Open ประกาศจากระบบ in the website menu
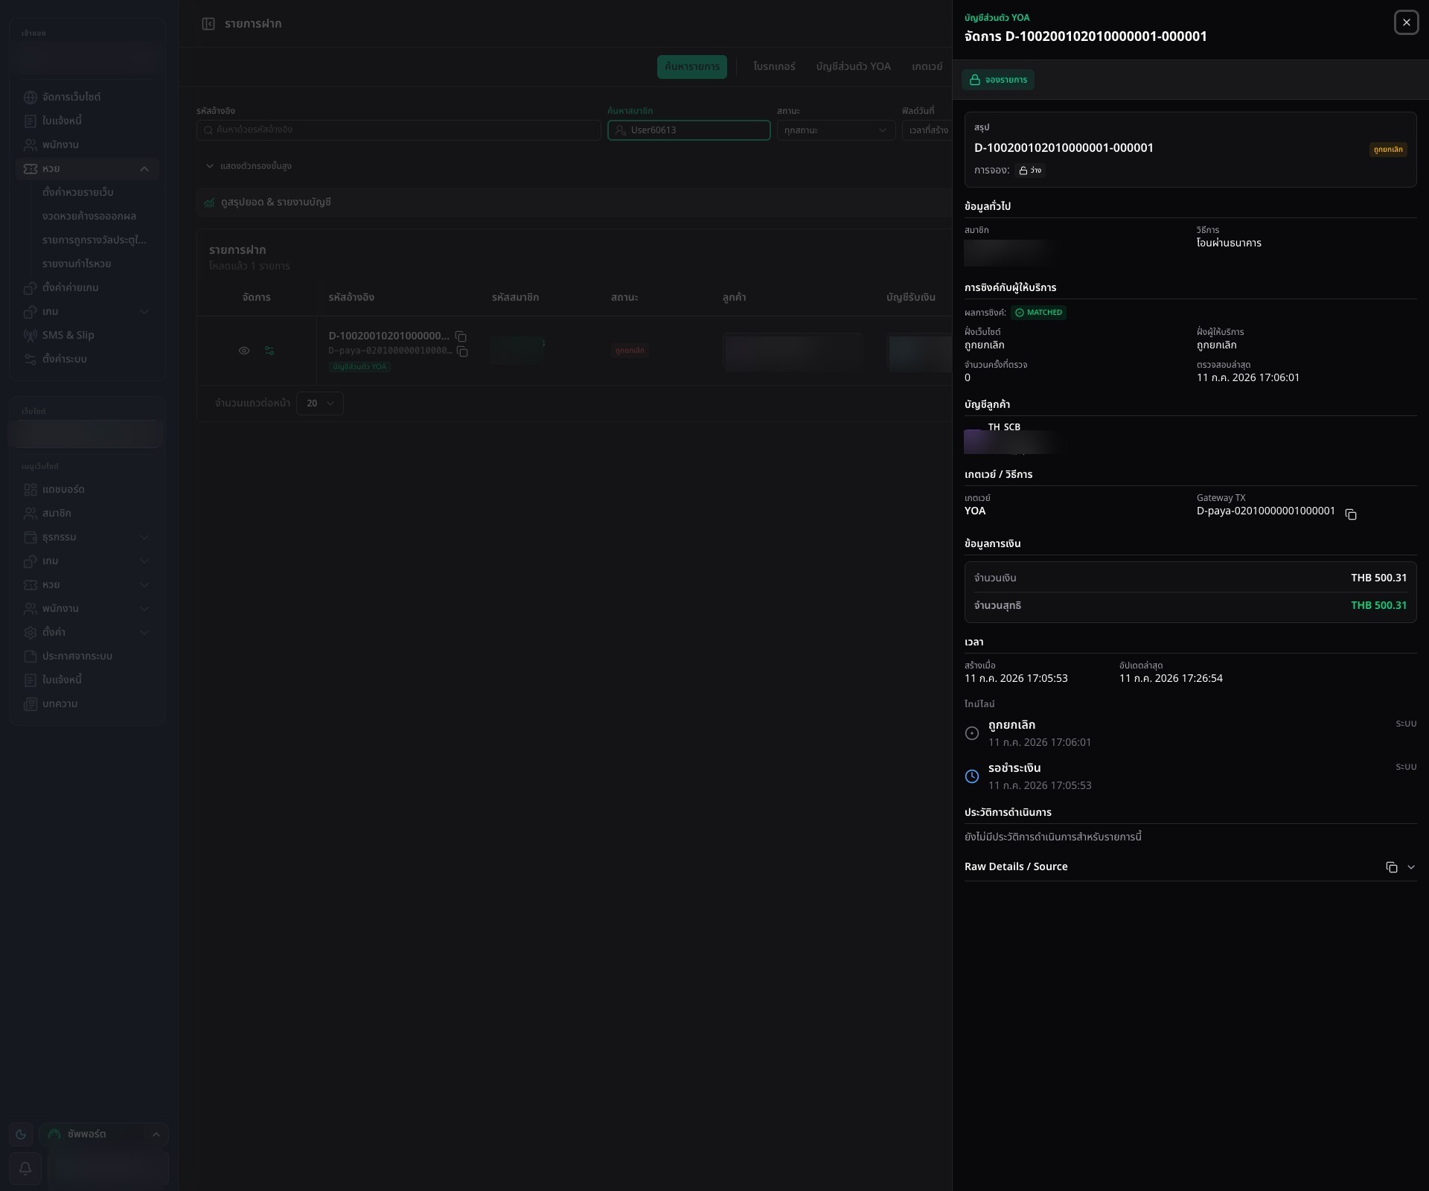Screen dimensions: 1429x1191 point(87,657)
